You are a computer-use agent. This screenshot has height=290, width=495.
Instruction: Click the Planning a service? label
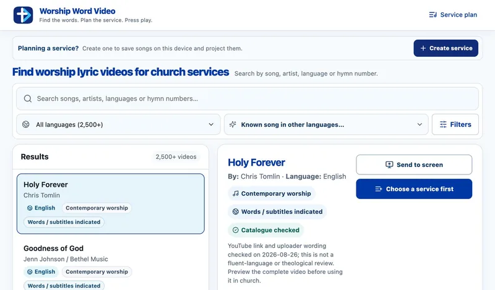(x=48, y=48)
